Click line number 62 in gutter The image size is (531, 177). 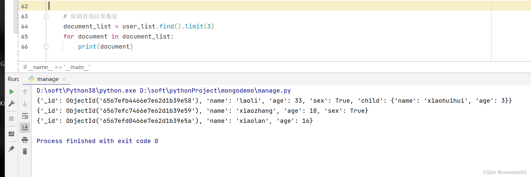[x=25, y=6]
